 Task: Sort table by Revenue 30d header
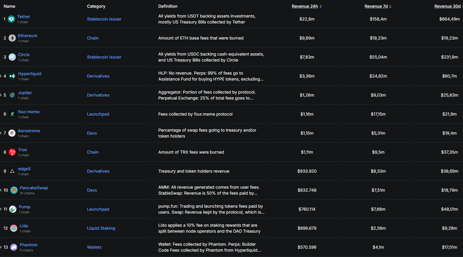click(448, 6)
